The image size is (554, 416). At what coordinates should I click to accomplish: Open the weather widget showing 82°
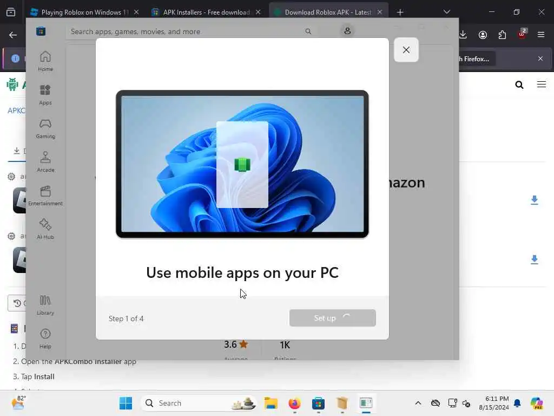click(18, 403)
